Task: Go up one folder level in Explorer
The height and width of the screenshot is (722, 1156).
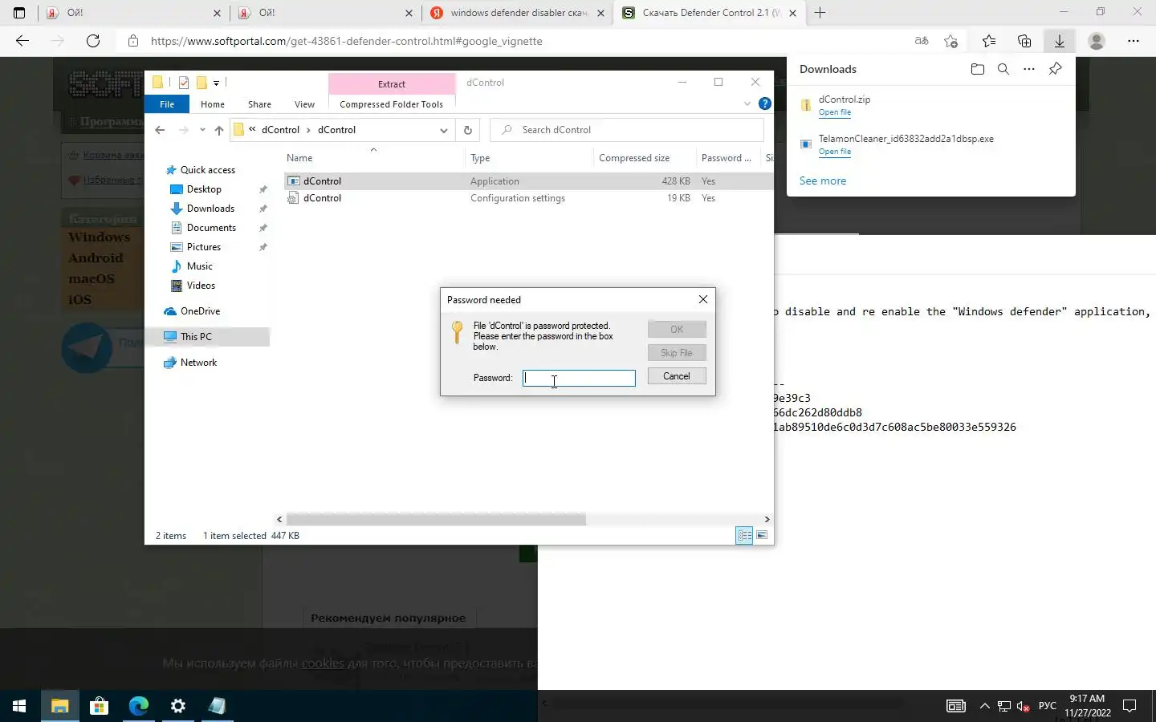Action: (x=218, y=130)
